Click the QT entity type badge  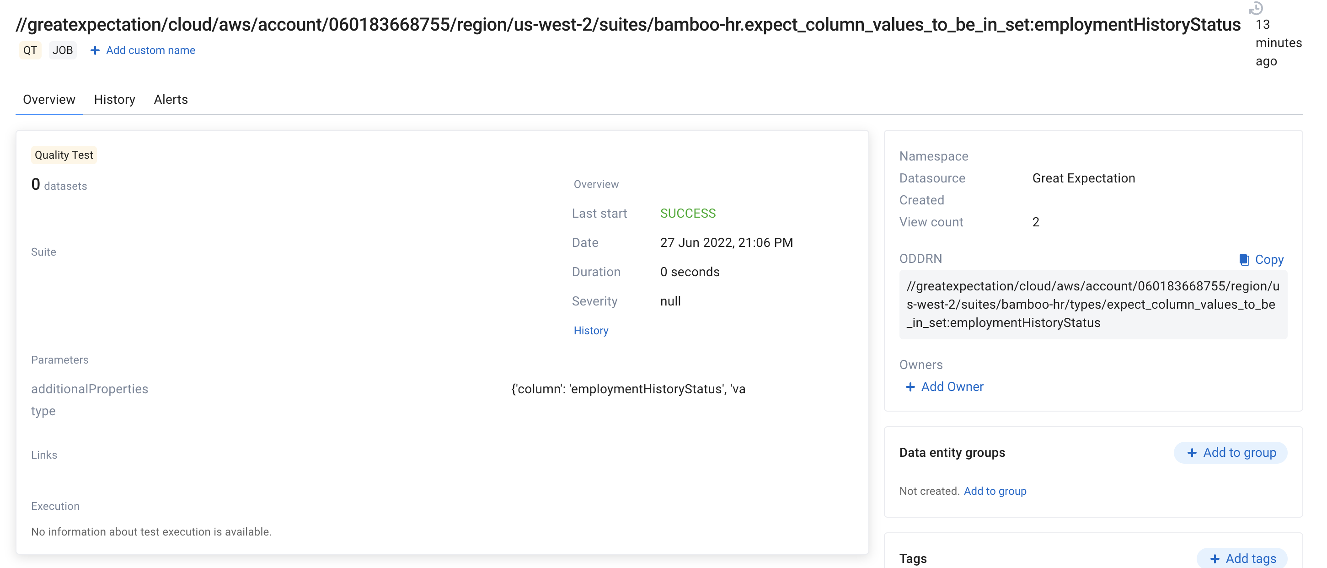(x=30, y=50)
